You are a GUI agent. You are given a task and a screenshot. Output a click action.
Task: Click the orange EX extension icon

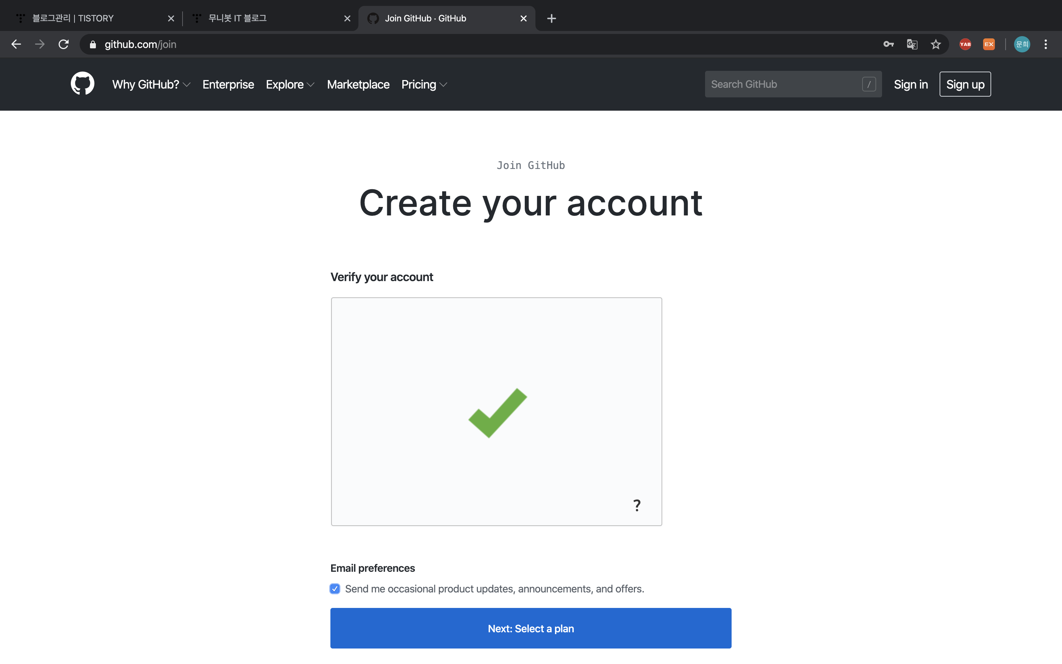click(x=989, y=44)
